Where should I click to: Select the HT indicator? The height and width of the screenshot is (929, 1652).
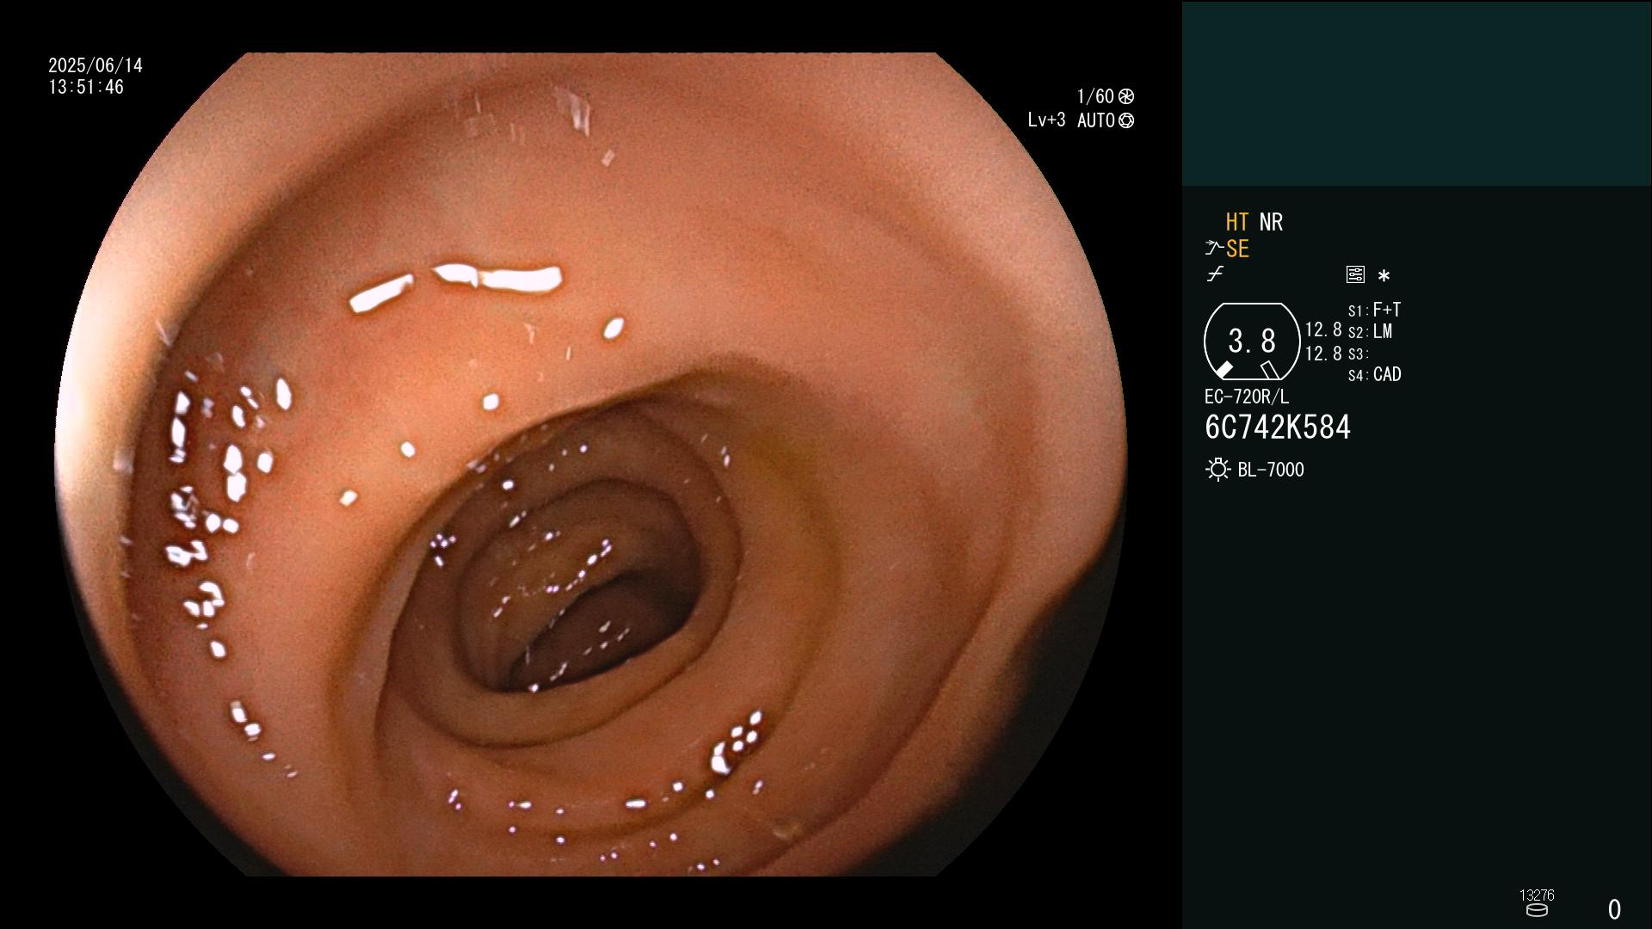tap(1236, 222)
